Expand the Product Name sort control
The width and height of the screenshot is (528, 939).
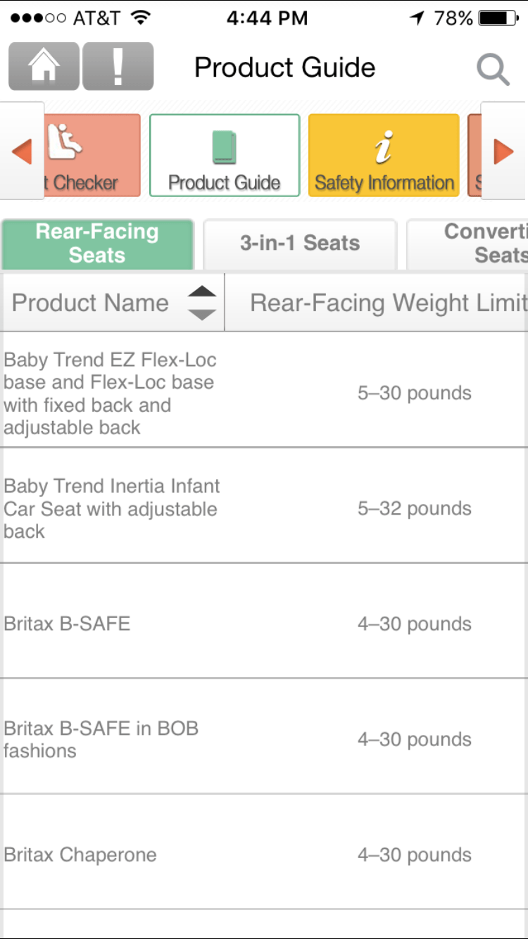(x=202, y=302)
